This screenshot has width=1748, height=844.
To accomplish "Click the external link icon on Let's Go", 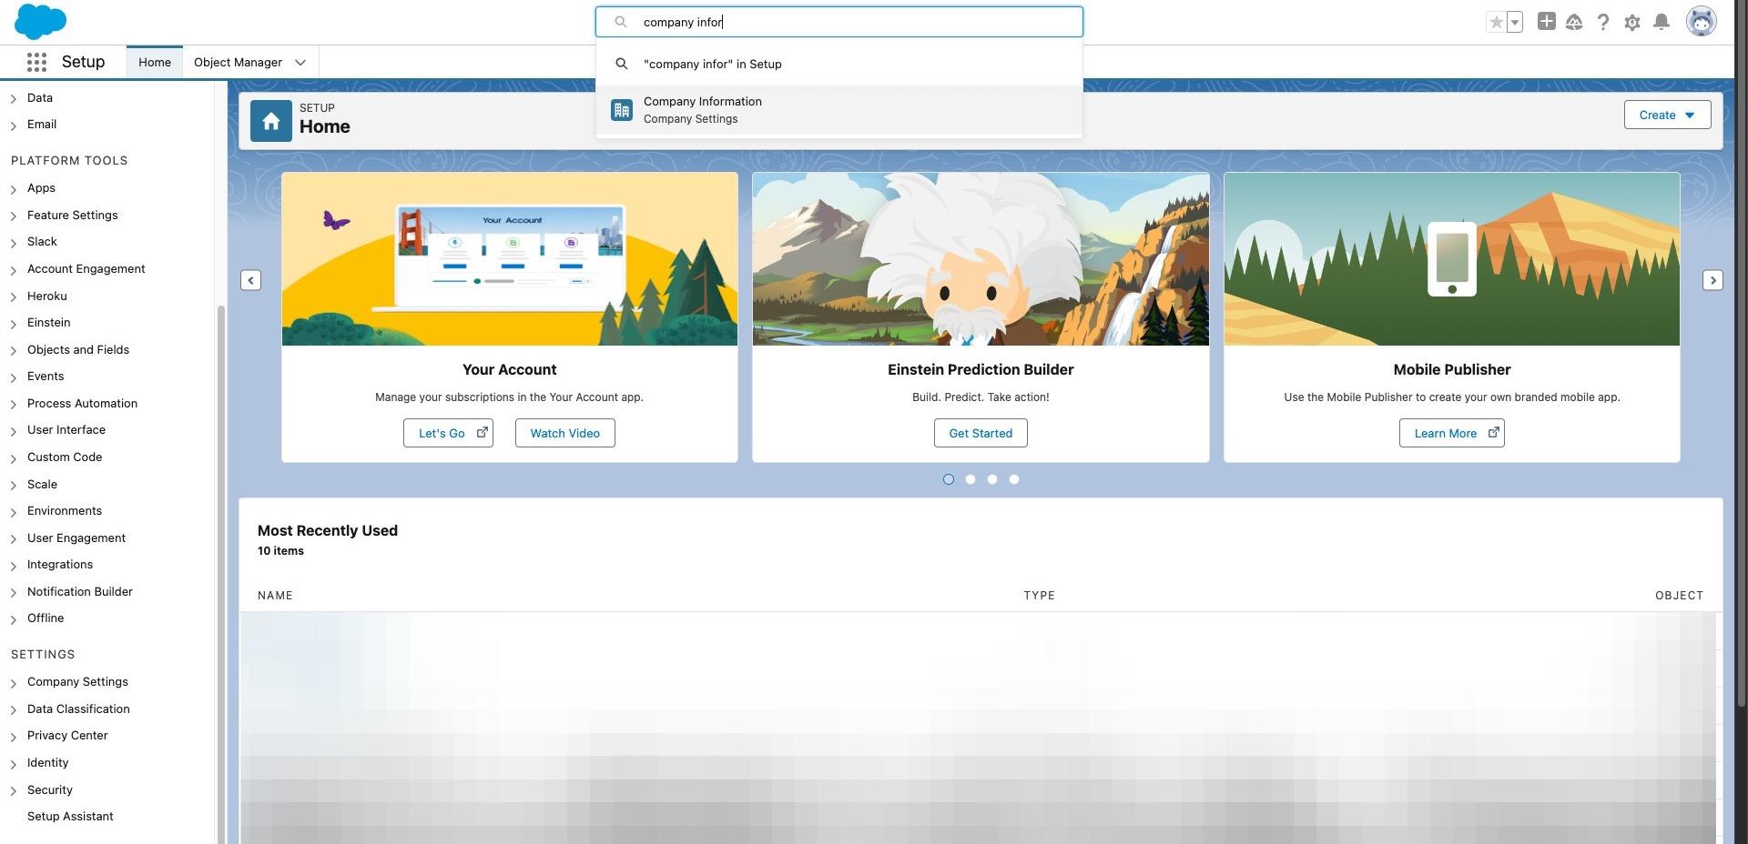I will tap(483, 432).
